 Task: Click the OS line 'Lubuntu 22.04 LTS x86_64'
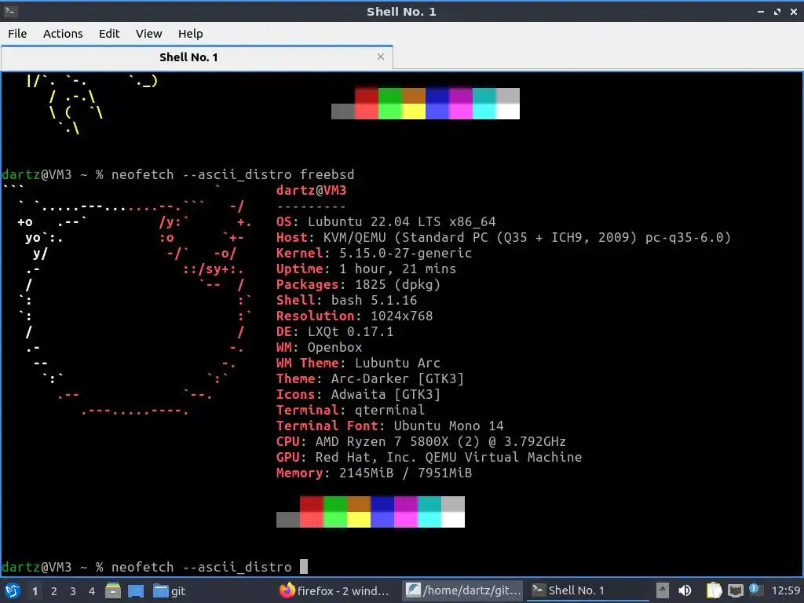coord(386,221)
